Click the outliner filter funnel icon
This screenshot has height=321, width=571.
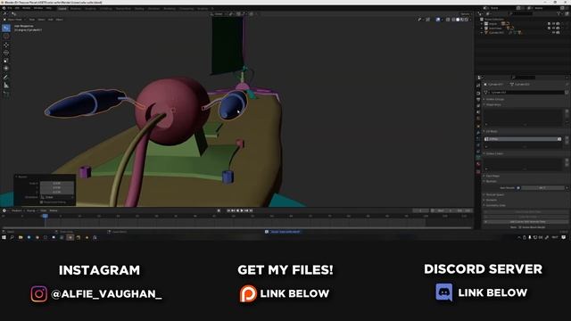pyautogui.click(x=559, y=13)
